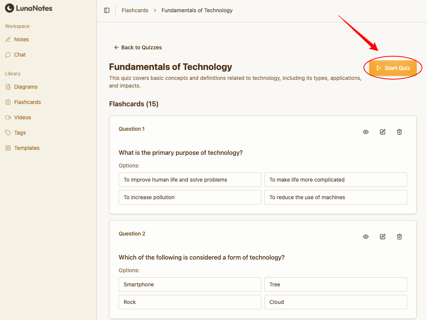Open Templates in the Library sidebar
The height and width of the screenshot is (320, 427).
pos(27,148)
